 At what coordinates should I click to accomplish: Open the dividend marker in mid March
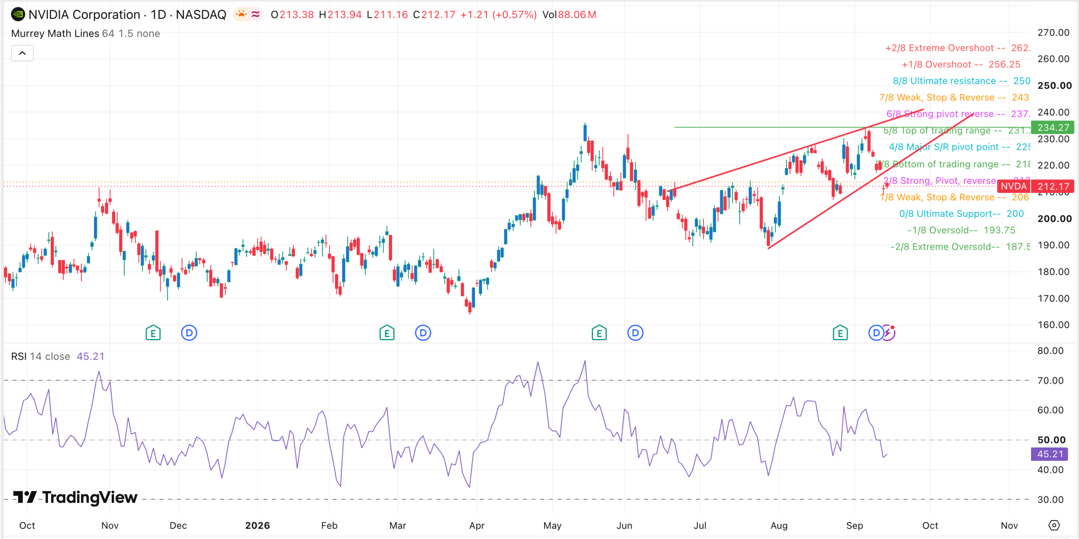[x=423, y=333]
